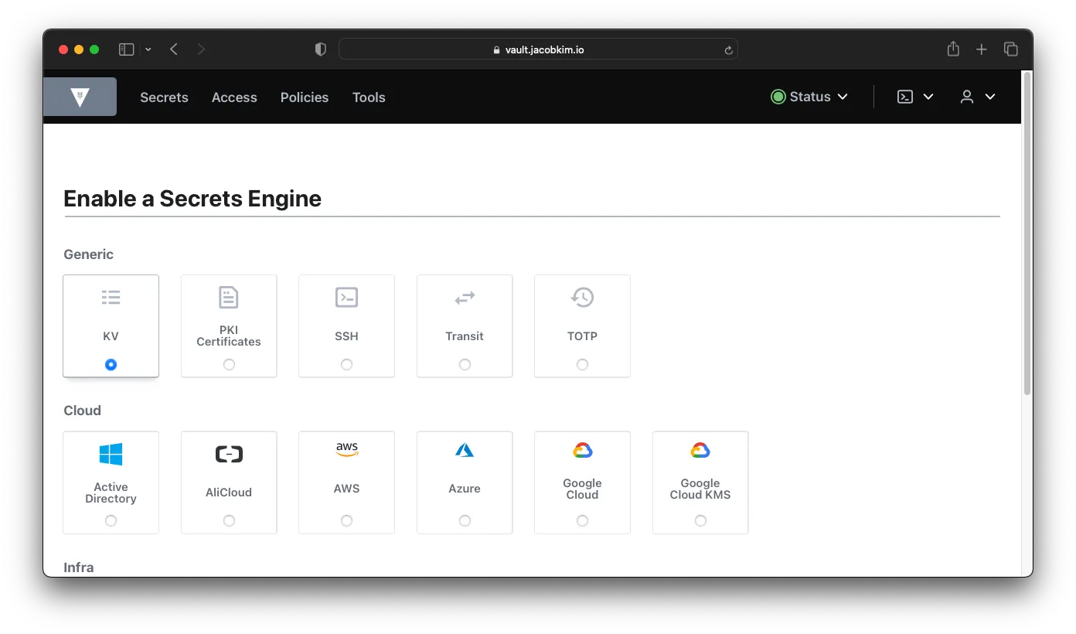
Task: Click the Azure logo icon
Action: [x=465, y=448]
